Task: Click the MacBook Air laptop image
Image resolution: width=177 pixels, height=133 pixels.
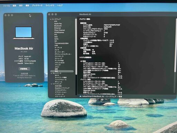Action: pos(24,33)
